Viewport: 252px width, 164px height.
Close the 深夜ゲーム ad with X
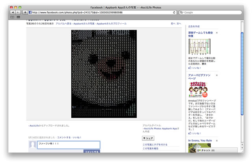[x=217, y=33]
